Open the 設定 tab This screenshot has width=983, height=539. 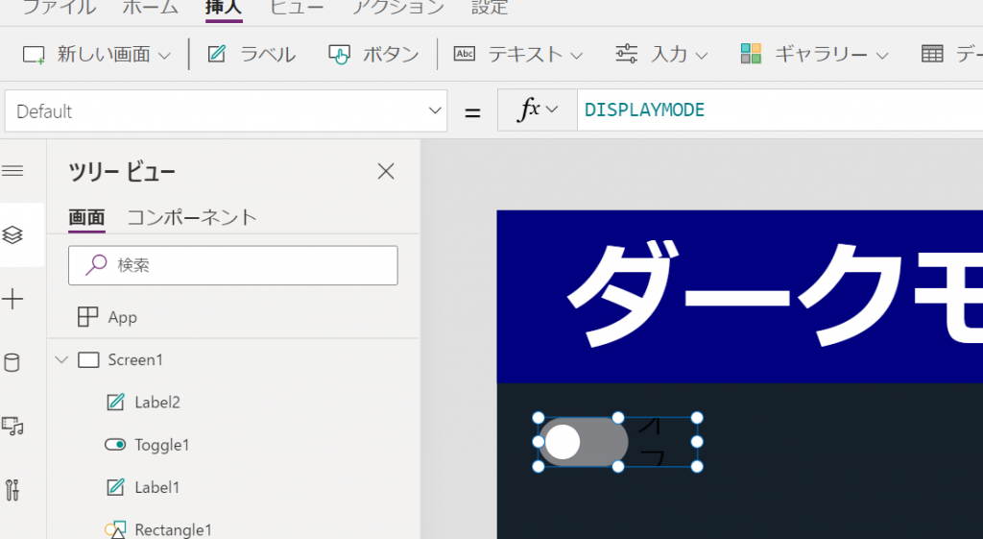[x=490, y=8]
